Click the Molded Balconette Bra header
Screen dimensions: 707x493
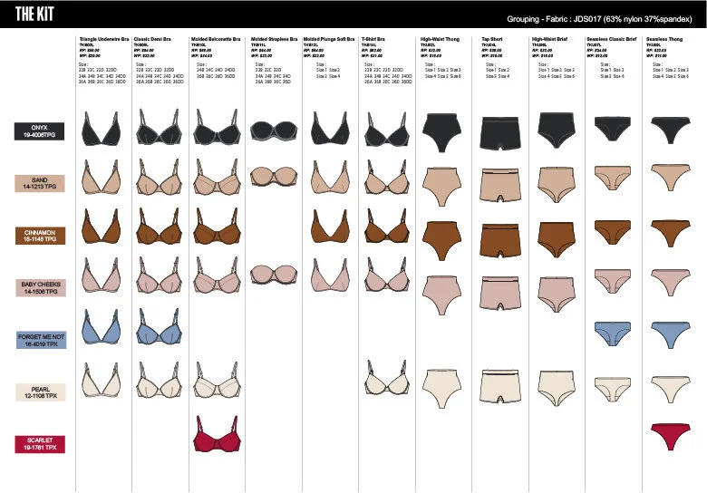tap(216, 39)
